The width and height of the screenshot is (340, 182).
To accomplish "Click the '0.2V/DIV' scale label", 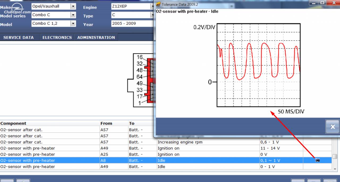I will pyautogui.click(x=205, y=27).
